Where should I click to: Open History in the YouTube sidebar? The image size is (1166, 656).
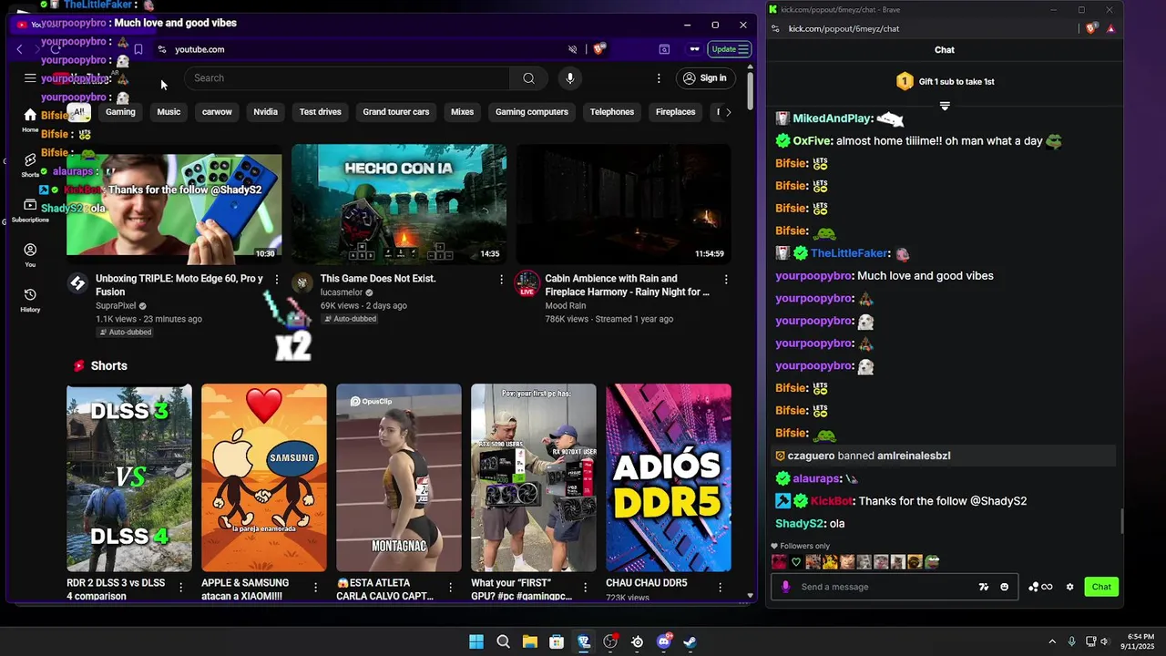click(30, 300)
